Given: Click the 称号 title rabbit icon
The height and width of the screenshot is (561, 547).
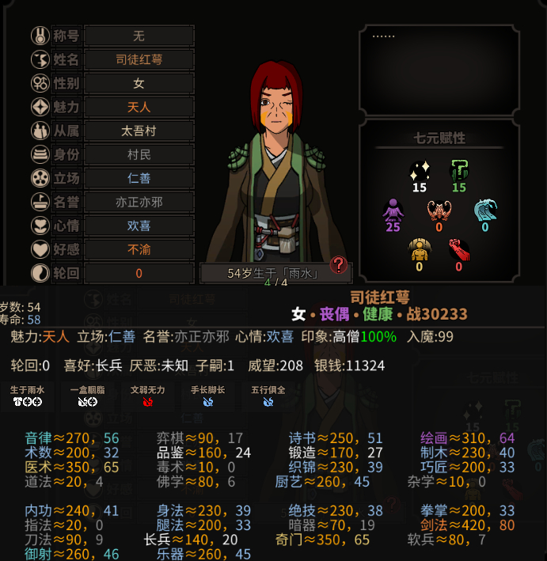Looking at the screenshot, I should (x=40, y=36).
